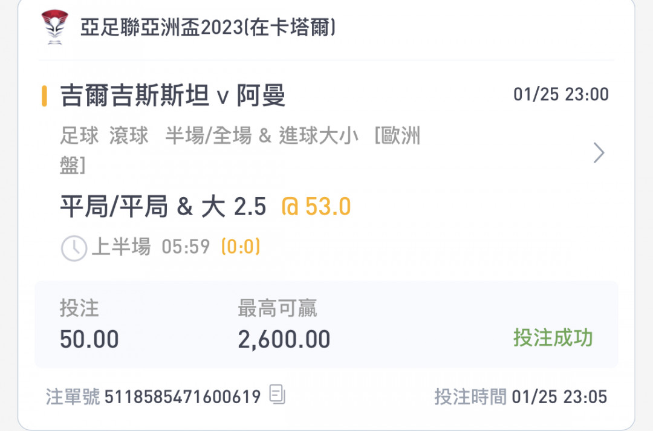Click the live score (0:0)

point(241,247)
